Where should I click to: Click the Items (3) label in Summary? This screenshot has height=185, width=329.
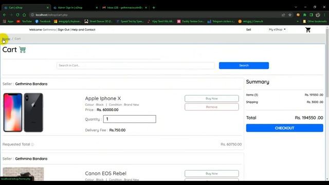[252, 95]
